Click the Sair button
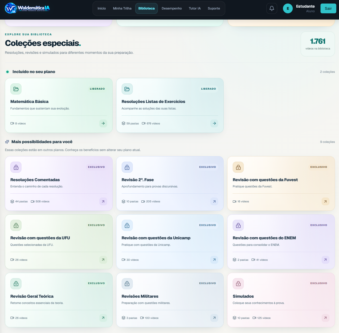The width and height of the screenshot is (339, 333). pos(328,8)
